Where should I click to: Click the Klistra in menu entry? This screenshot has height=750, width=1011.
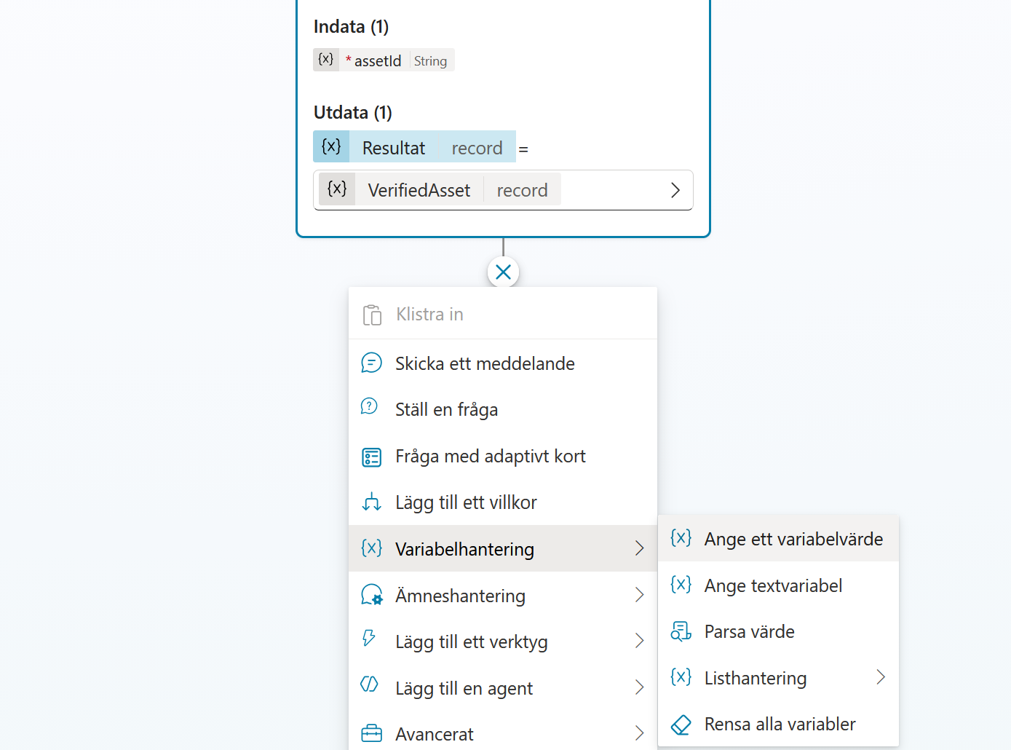503,315
